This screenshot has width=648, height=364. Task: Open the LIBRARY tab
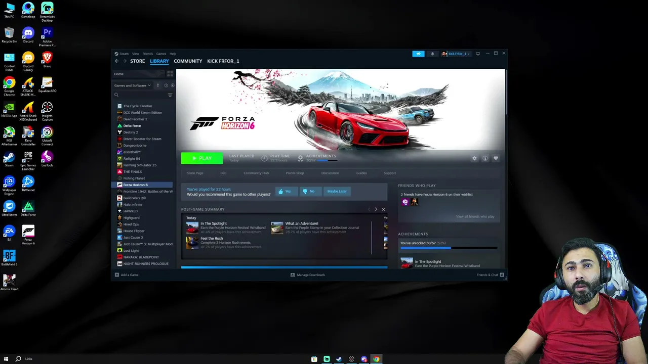[159, 61]
